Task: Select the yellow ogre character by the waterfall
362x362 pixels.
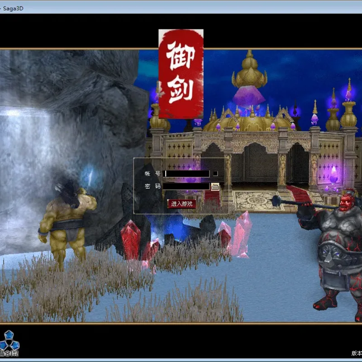Action: point(67,224)
